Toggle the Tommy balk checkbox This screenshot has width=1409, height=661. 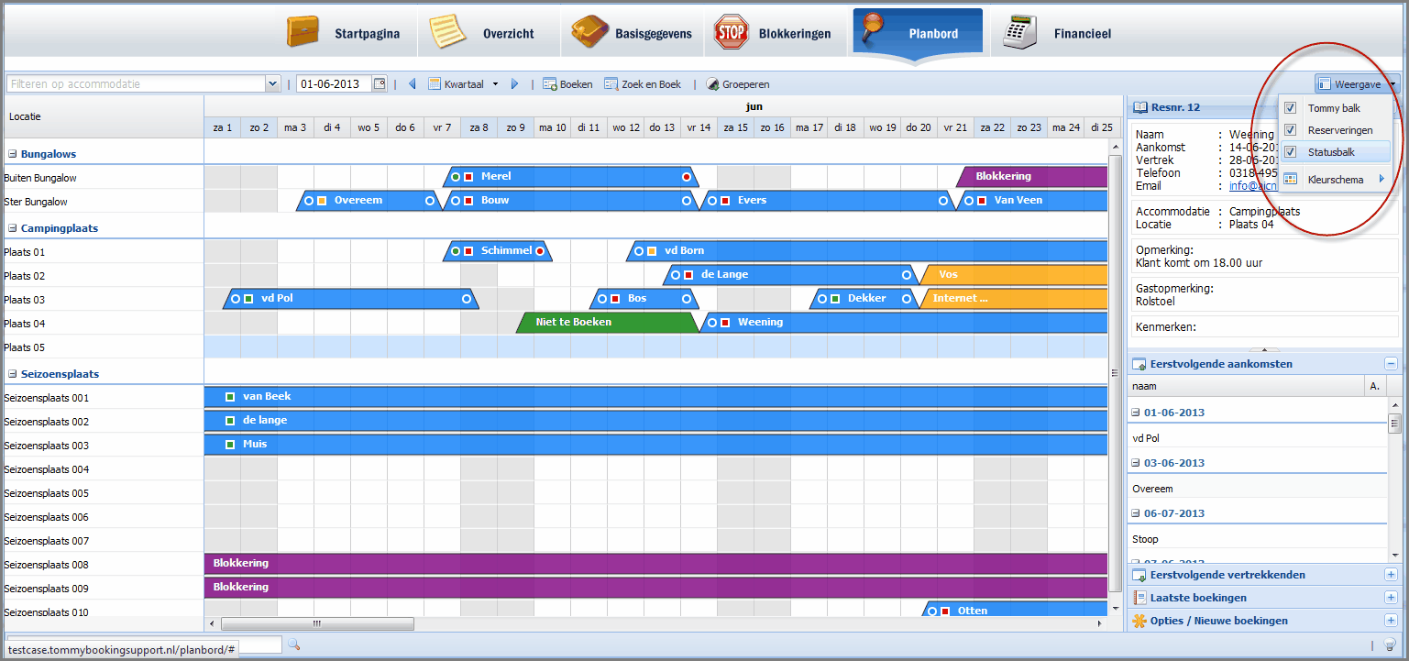1290,108
